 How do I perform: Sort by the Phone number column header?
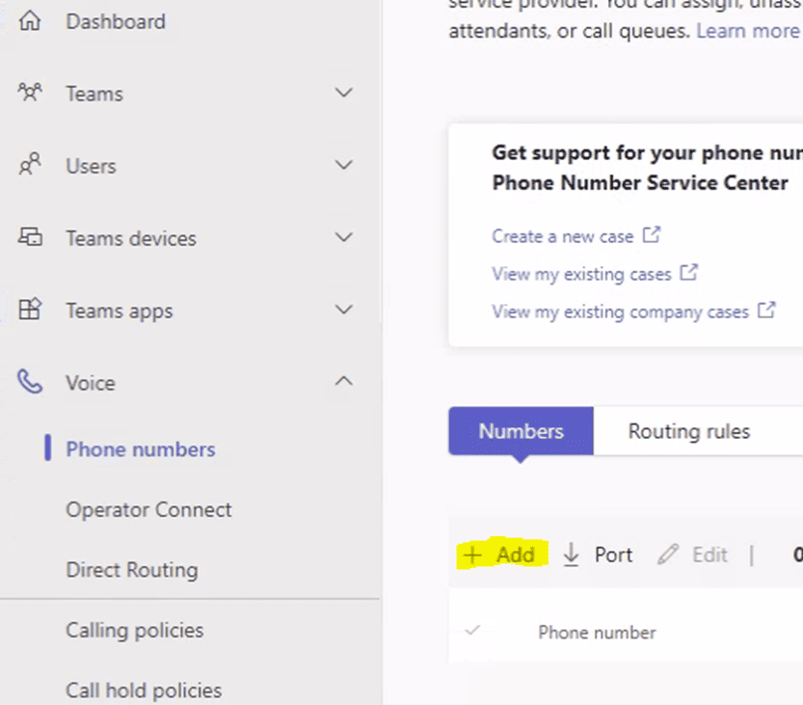[597, 633]
